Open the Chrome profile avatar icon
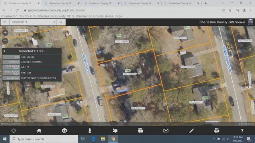Screen dimensions: 255x143 (x=244, y=10)
